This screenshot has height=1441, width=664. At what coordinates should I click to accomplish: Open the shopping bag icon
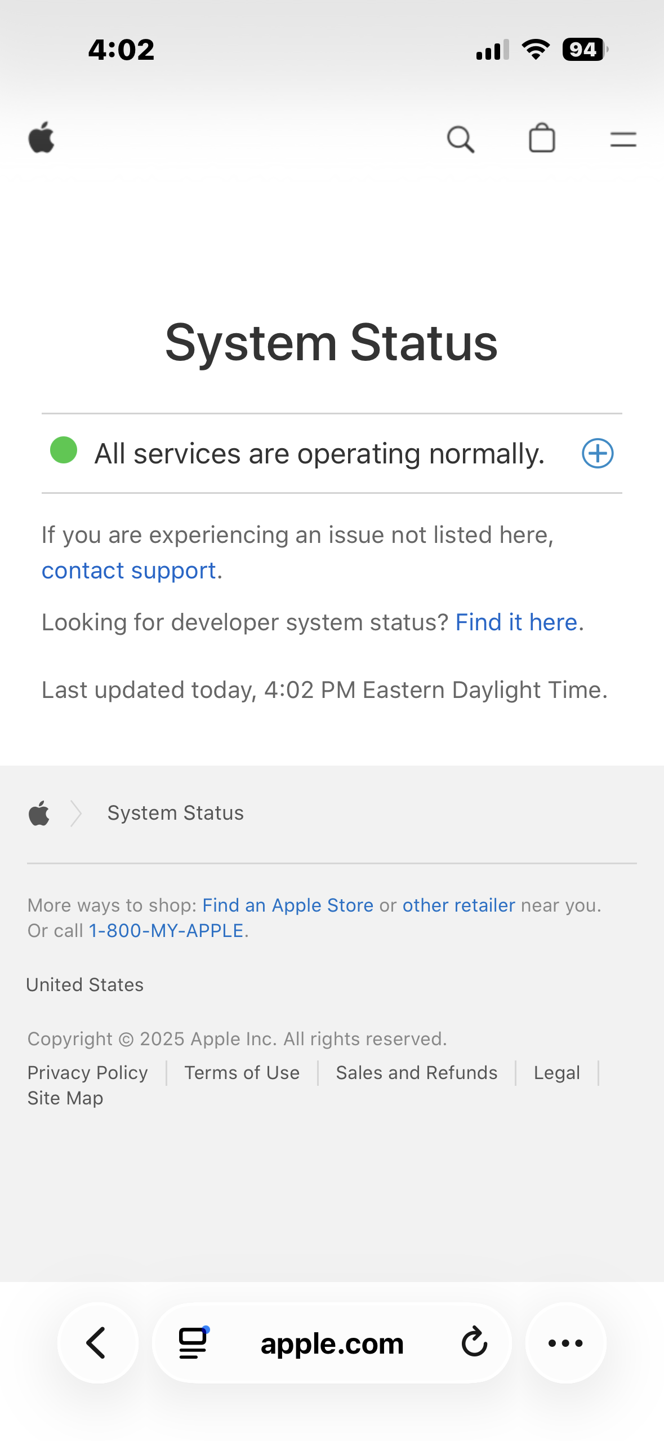coord(542,138)
